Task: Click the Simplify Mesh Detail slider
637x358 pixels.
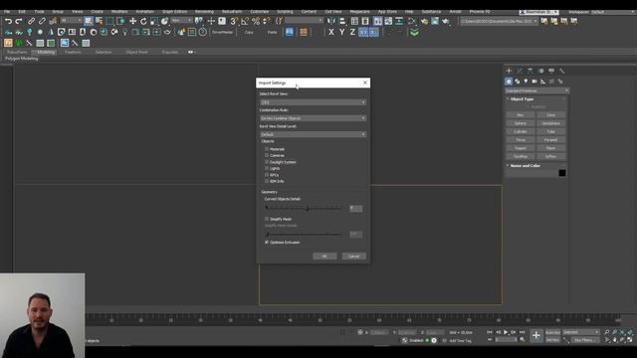Action: point(304,235)
